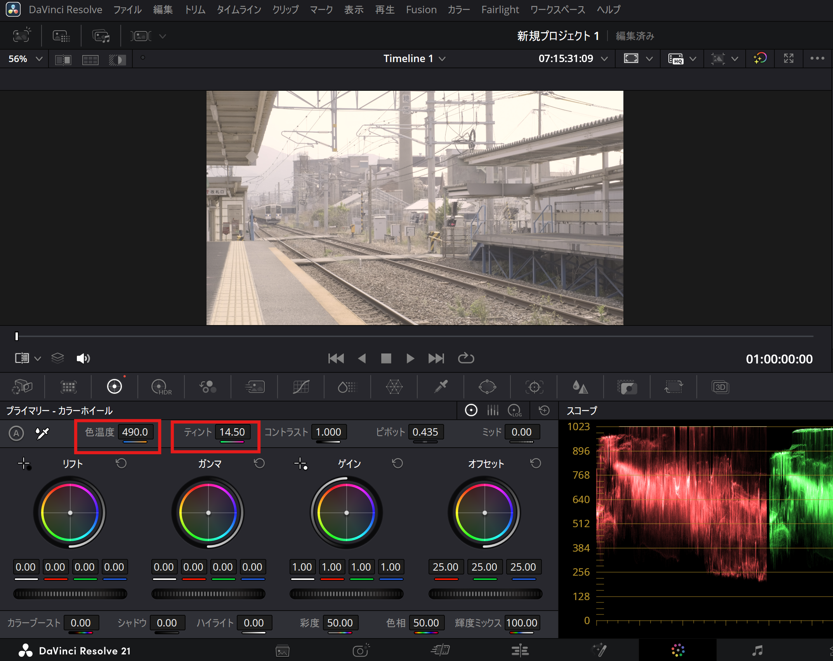
Task: Open the viewer three-dots options menu
Action: [x=817, y=59]
